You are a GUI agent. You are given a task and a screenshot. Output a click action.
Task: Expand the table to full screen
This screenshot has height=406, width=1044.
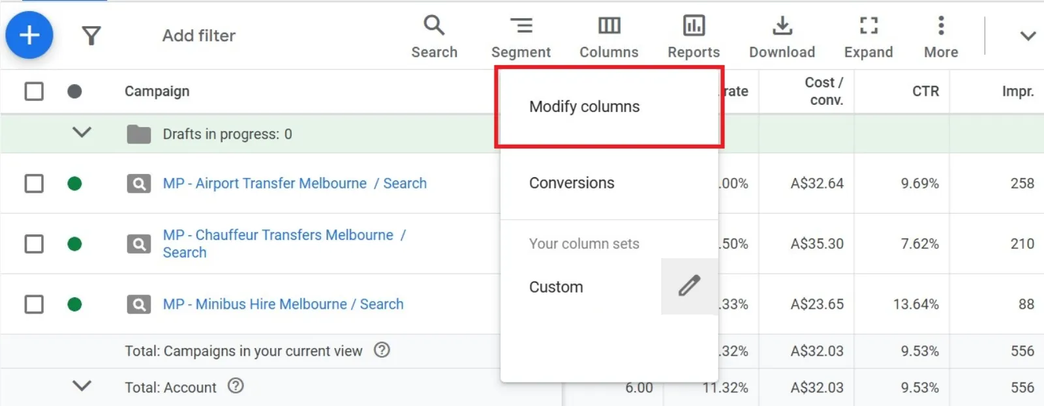coord(868,36)
